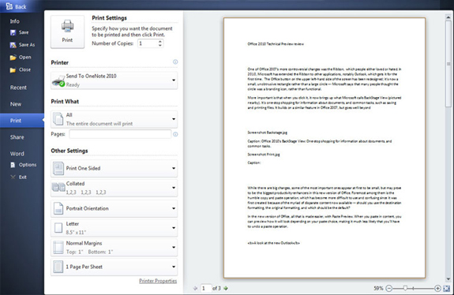Image resolution: width=454 pixels, height=295 pixels.
Task: Click the Exit X icon
Action: (x=13, y=177)
